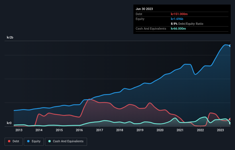Toggle the Equity series legend button
The height and width of the screenshot is (150, 235).
[x=34, y=141]
